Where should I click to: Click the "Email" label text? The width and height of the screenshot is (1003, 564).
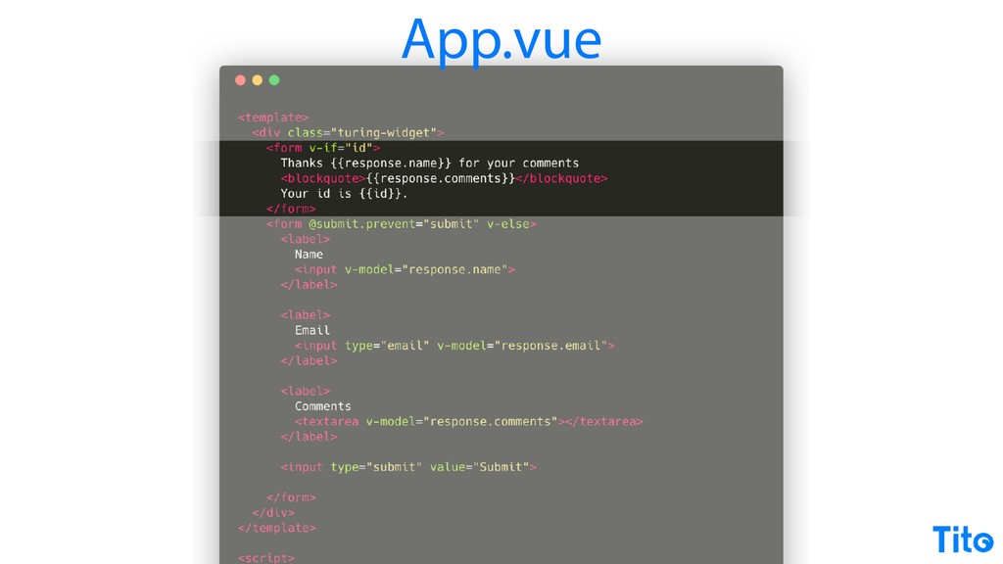[312, 331]
